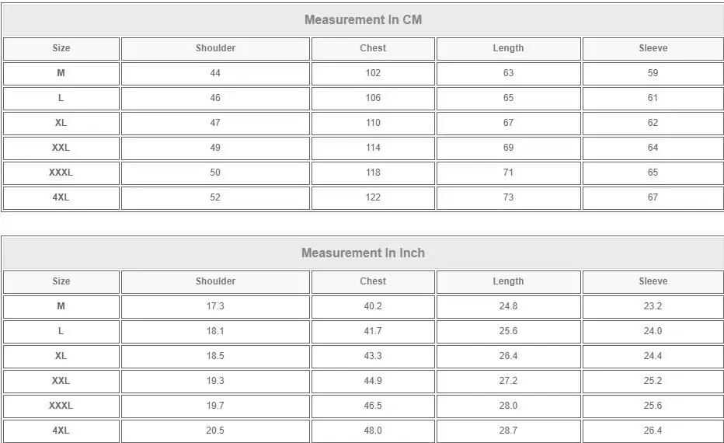
Task: Click sleeve value 64 in XXL row
Action: [x=653, y=148]
